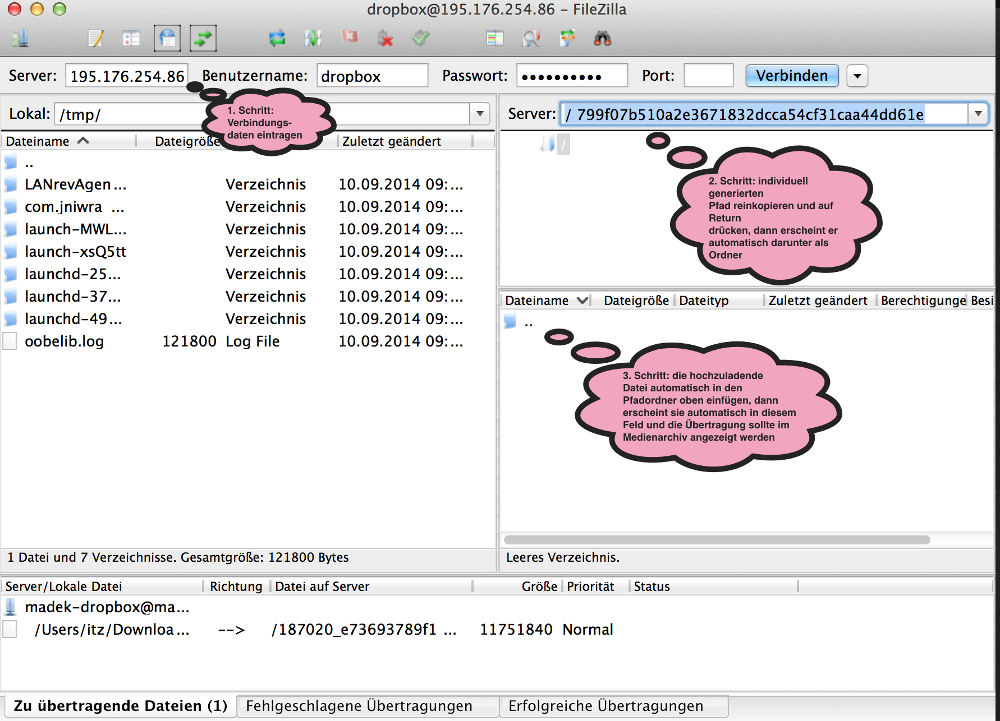Switch to Erfolgreiche Übertragungen tab
The height and width of the screenshot is (721, 1000).
coord(605,706)
